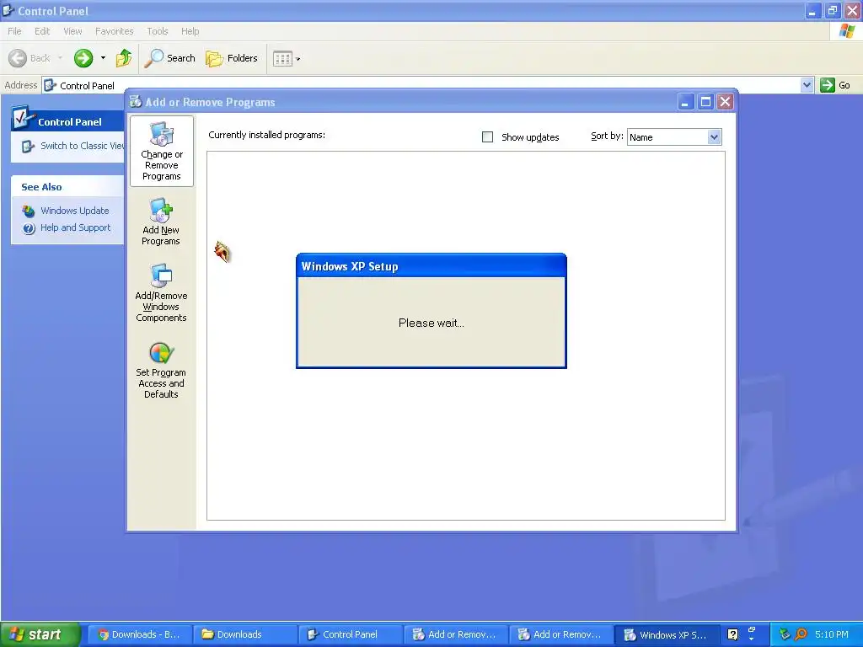
Task: Click the green Forward arrow button
Action: 83,58
